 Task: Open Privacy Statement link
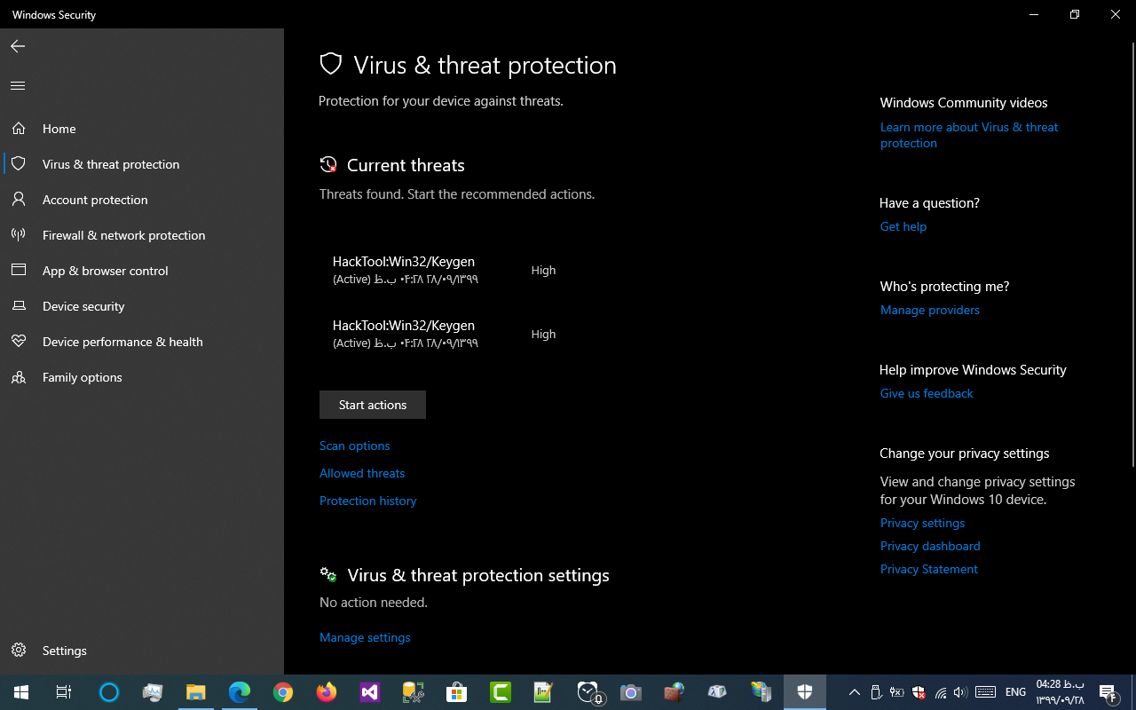tap(929, 569)
